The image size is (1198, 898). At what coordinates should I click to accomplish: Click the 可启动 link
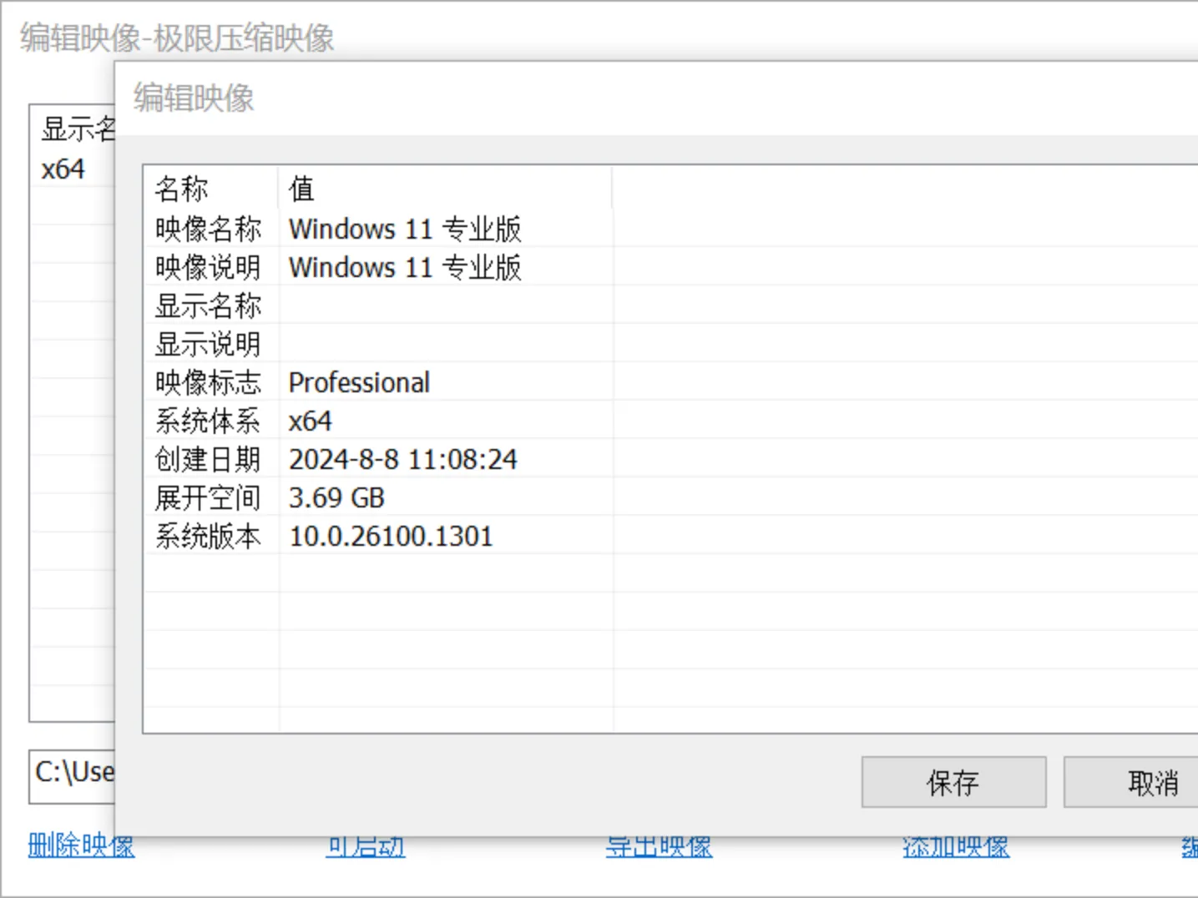[x=365, y=845]
